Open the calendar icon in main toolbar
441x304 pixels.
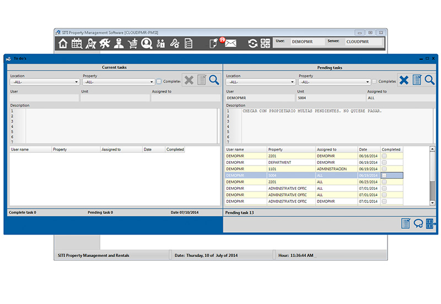click(77, 44)
